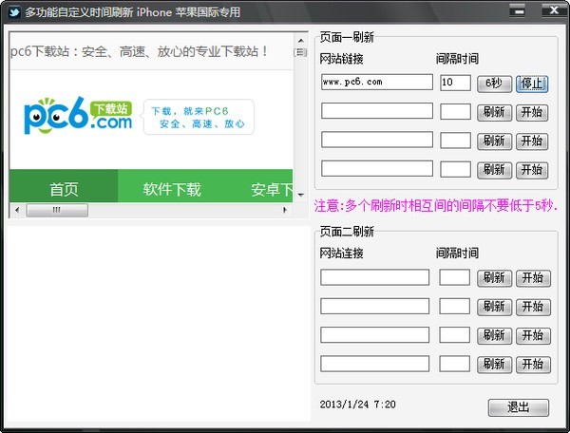Click the date text 2013/1/24 7:20
Screen dimensions: 570x433
[x=358, y=405]
